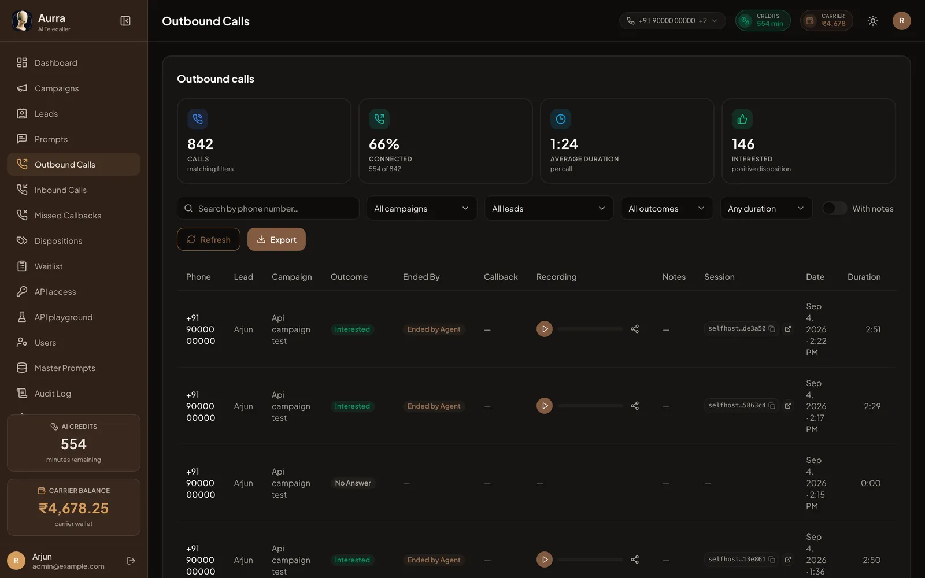Copy session ID selfhost…de3a50
The image size is (925, 578).
point(772,329)
